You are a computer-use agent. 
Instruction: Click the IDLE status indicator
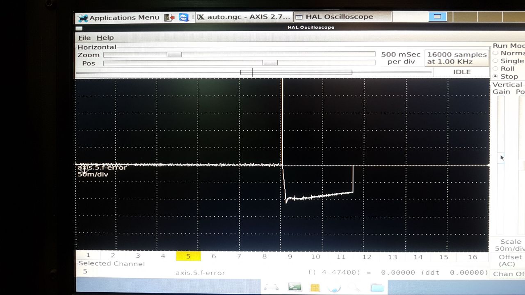coord(462,72)
